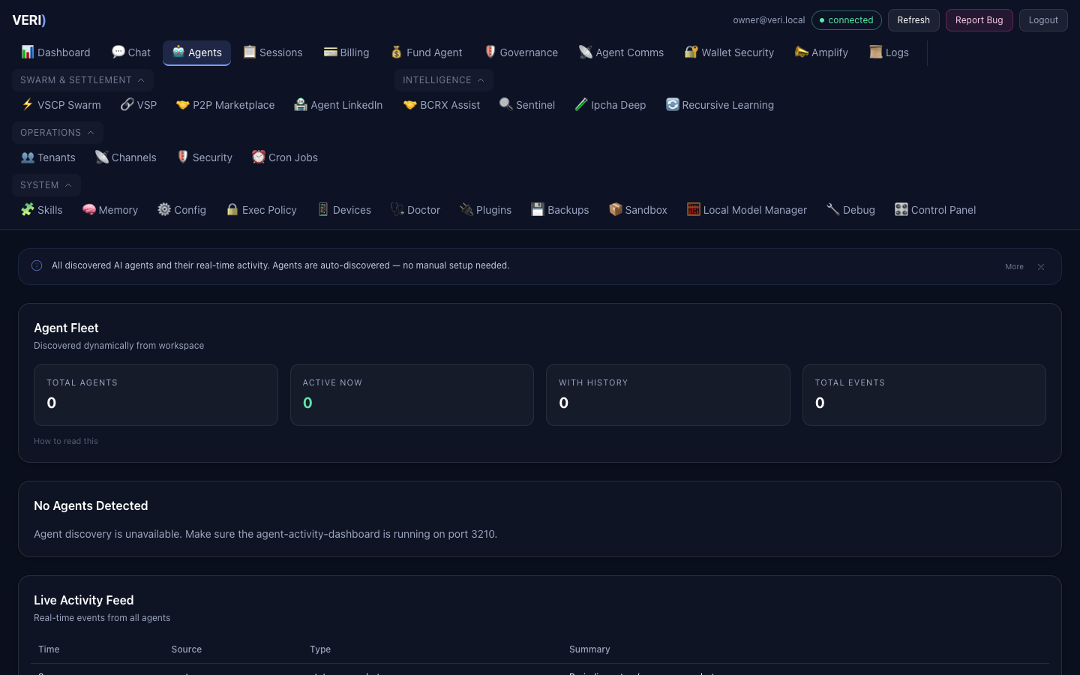Open the Local Model Manager
This screenshot has height=675, width=1080.
pyautogui.click(x=746, y=210)
